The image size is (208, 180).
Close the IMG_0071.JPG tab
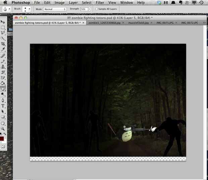(x=176, y=23)
